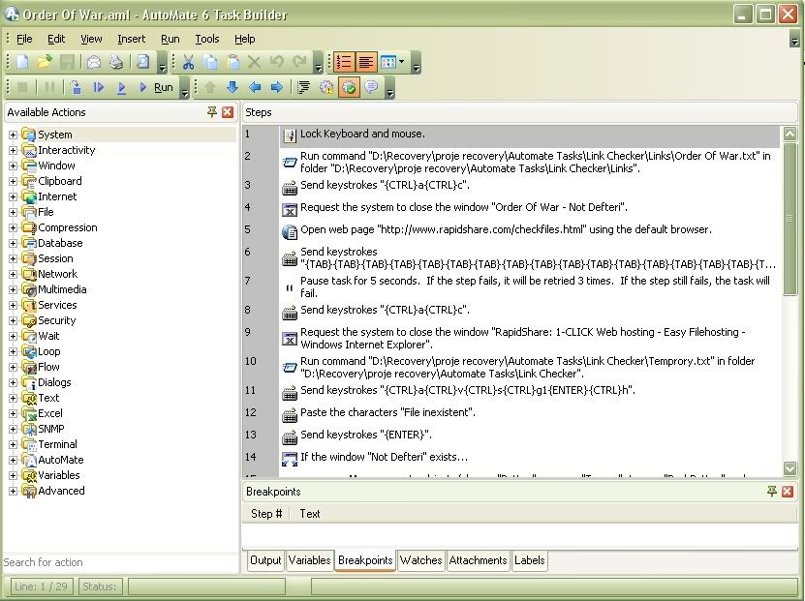Switch to the Output tab
This screenshot has height=601, width=805.
(x=265, y=560)
